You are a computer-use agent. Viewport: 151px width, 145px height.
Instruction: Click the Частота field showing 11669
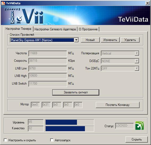pyautogui.click(x=48, y=53)
